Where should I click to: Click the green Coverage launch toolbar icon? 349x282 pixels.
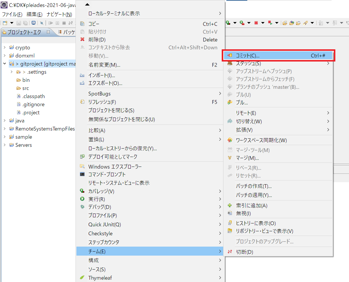click(228, 23)
